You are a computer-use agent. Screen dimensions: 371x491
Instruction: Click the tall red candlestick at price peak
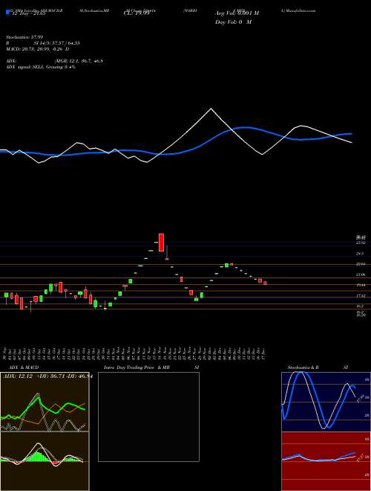(162, 243)
